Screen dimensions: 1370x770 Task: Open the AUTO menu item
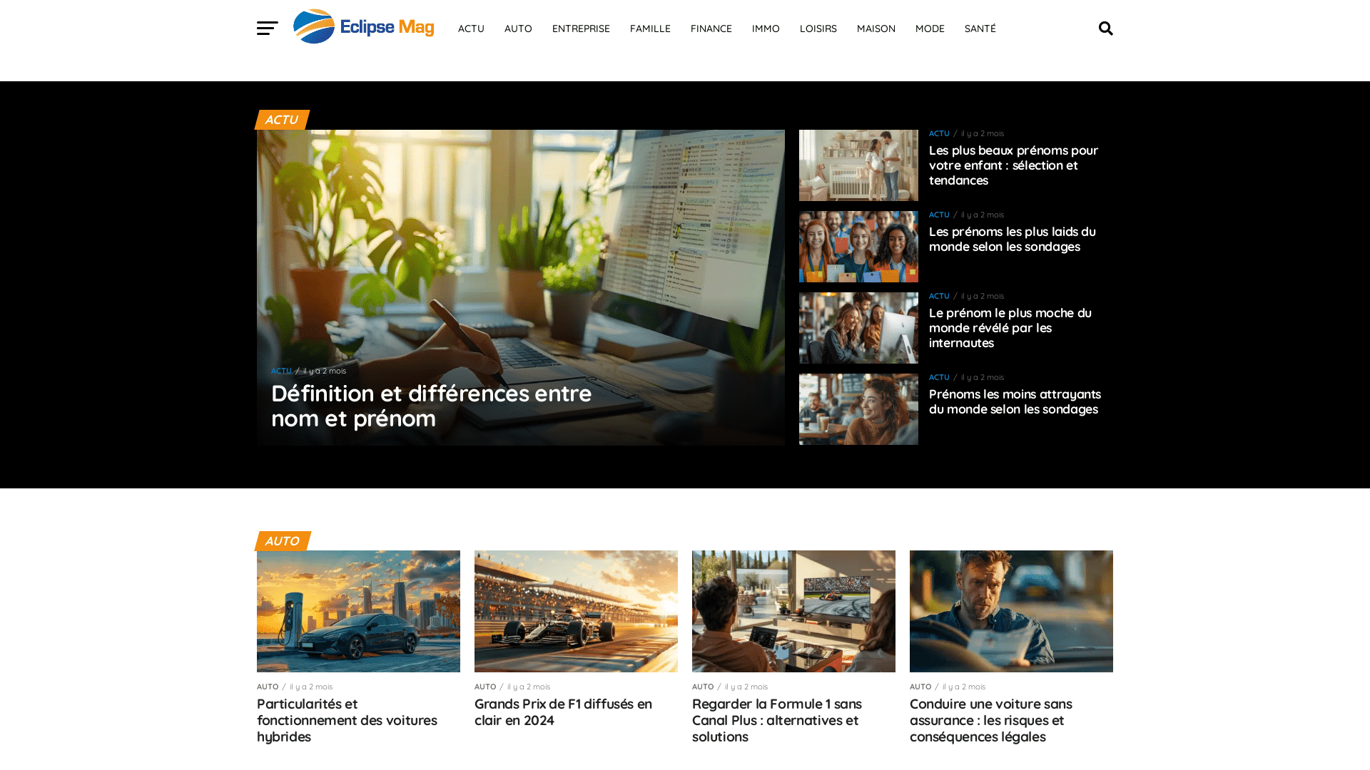[x=518, y=29]
